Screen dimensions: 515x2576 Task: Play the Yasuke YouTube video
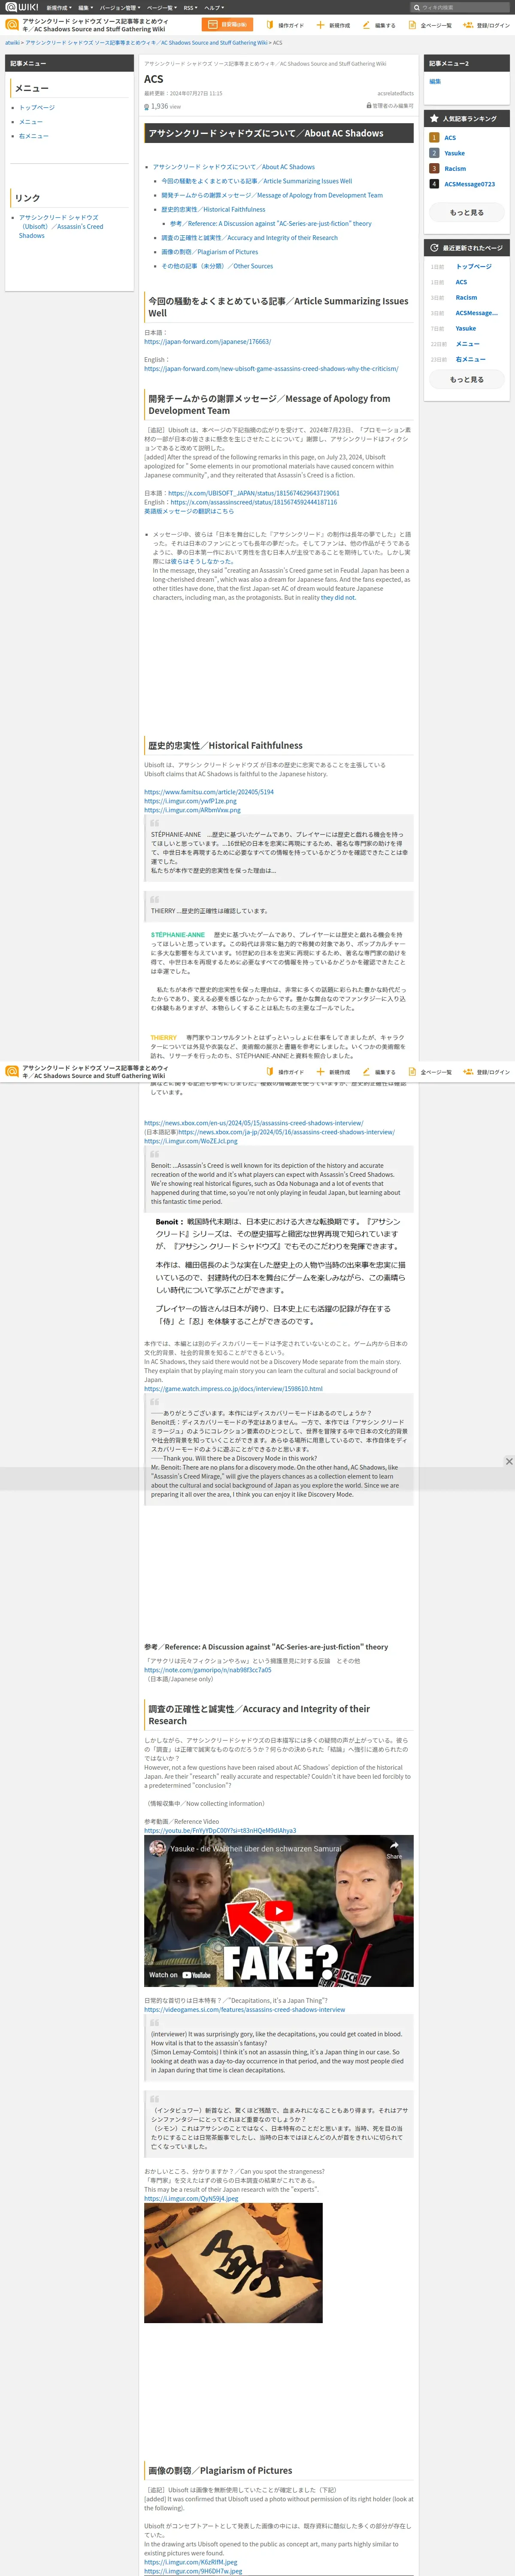tap(278, 1911)
